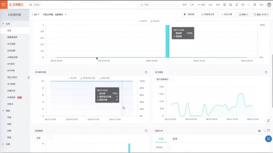Open the shopping cart icon
Screen dimensions: 273x153
[x=243, y=5]
